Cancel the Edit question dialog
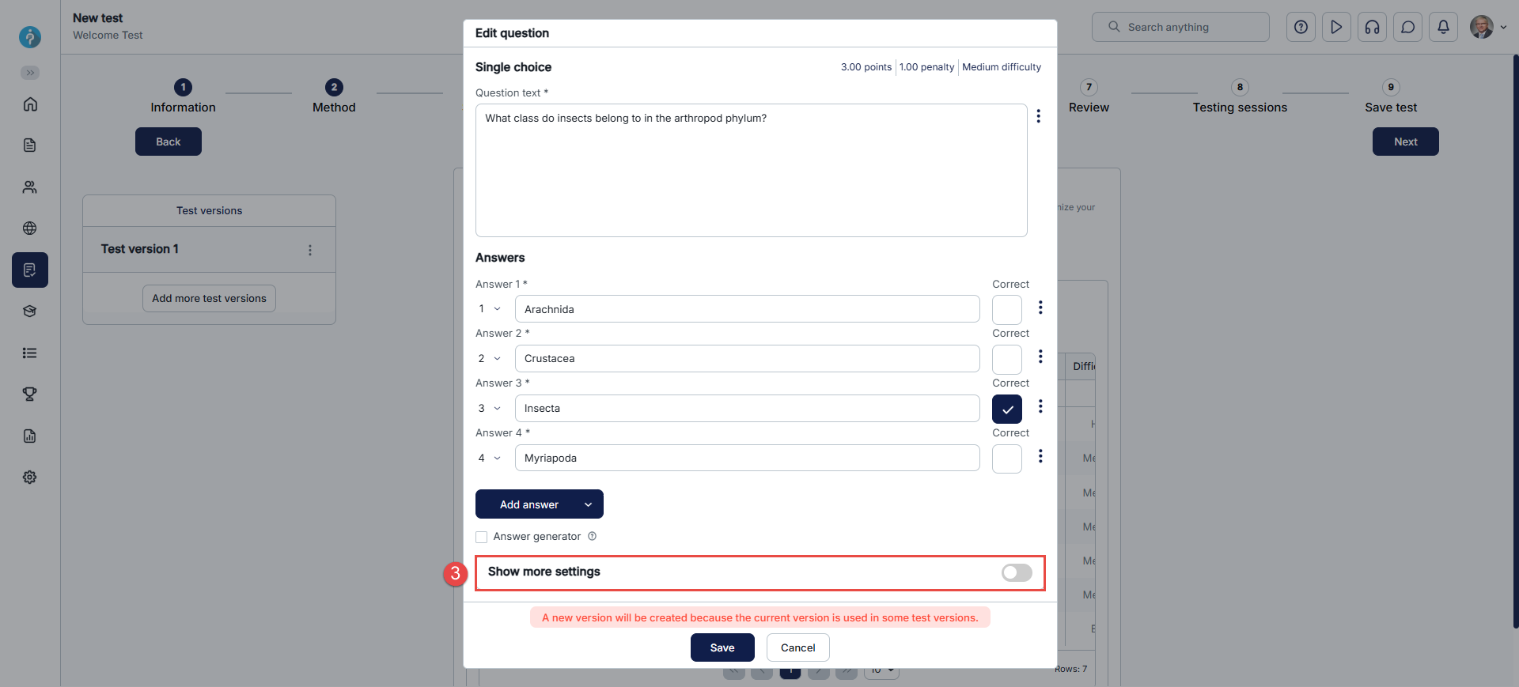1519x687 pixels. pos(797,647)
